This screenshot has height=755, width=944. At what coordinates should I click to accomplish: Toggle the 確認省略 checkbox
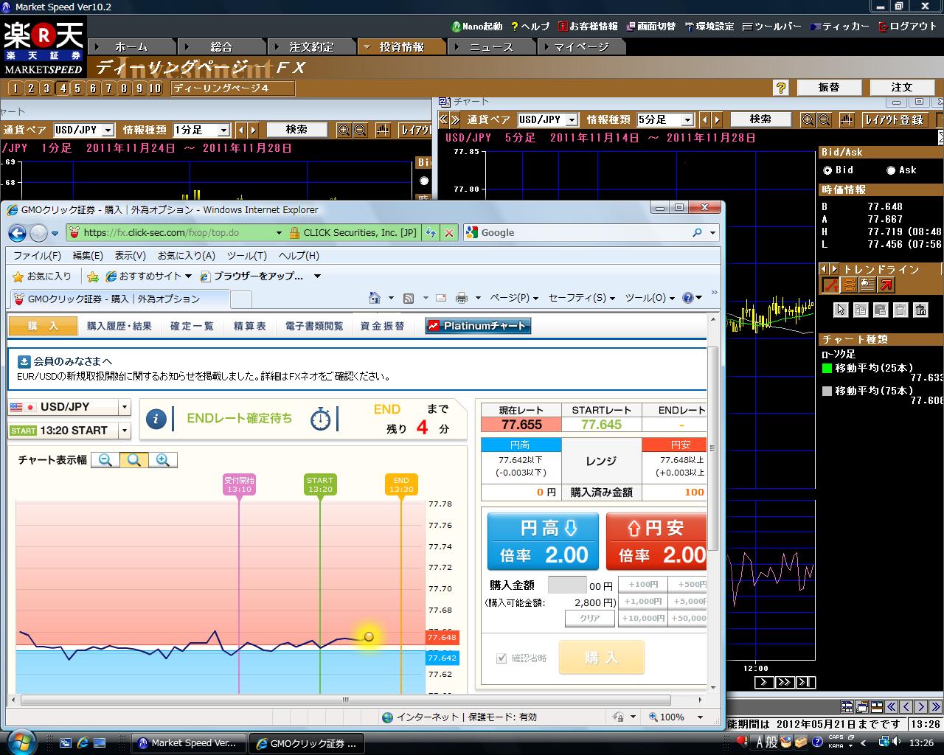click(x=502, y=658)
